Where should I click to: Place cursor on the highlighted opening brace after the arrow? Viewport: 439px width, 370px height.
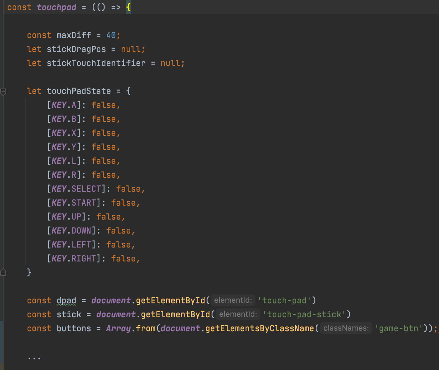click(128, 7)
